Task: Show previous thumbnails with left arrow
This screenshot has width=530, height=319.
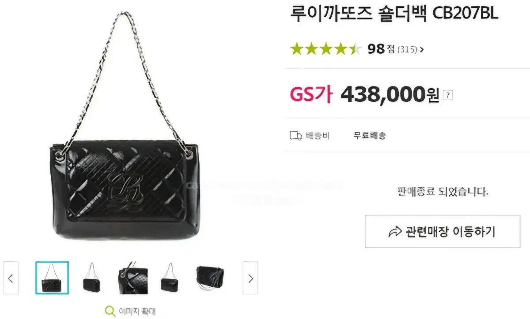Action: click(x=11, y=278)
